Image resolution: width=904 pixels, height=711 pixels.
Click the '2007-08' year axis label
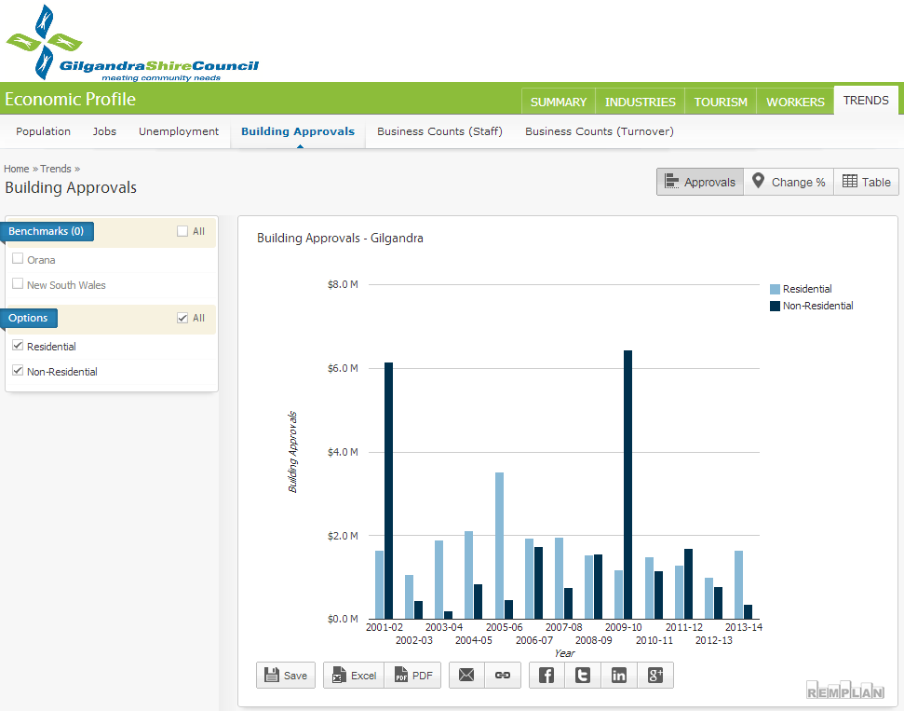[564, 627]
